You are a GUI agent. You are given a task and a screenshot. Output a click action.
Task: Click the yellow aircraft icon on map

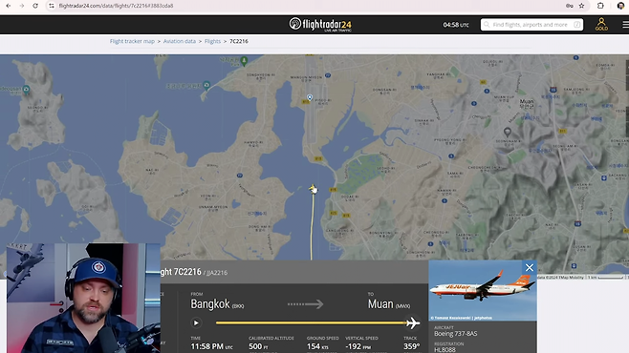click(x=313, y=188)
